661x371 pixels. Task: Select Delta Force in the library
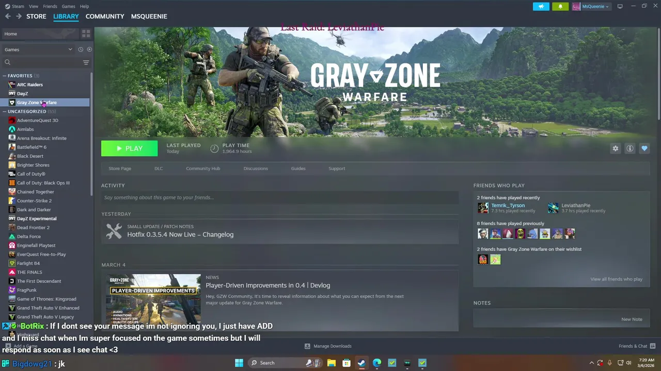(x=28, y=237)
